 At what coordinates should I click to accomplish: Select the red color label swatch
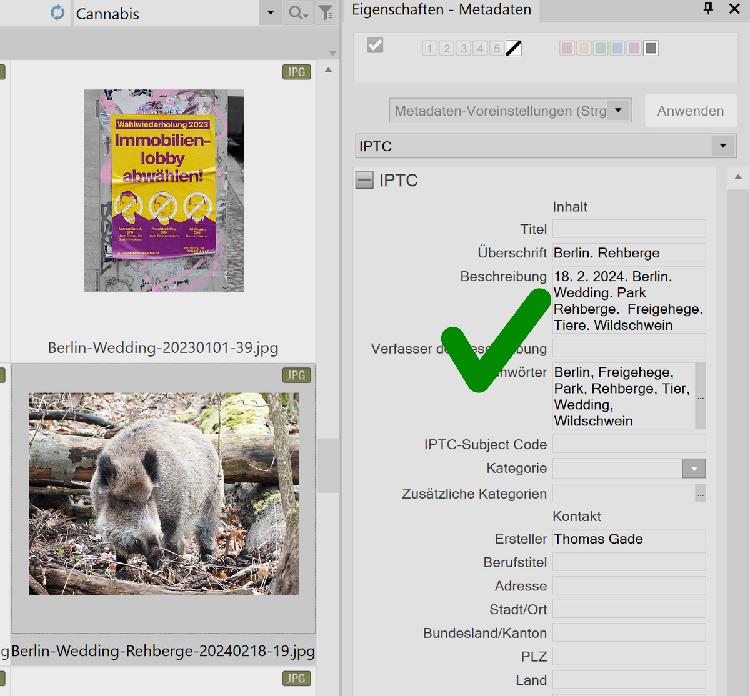coord(567,48)
